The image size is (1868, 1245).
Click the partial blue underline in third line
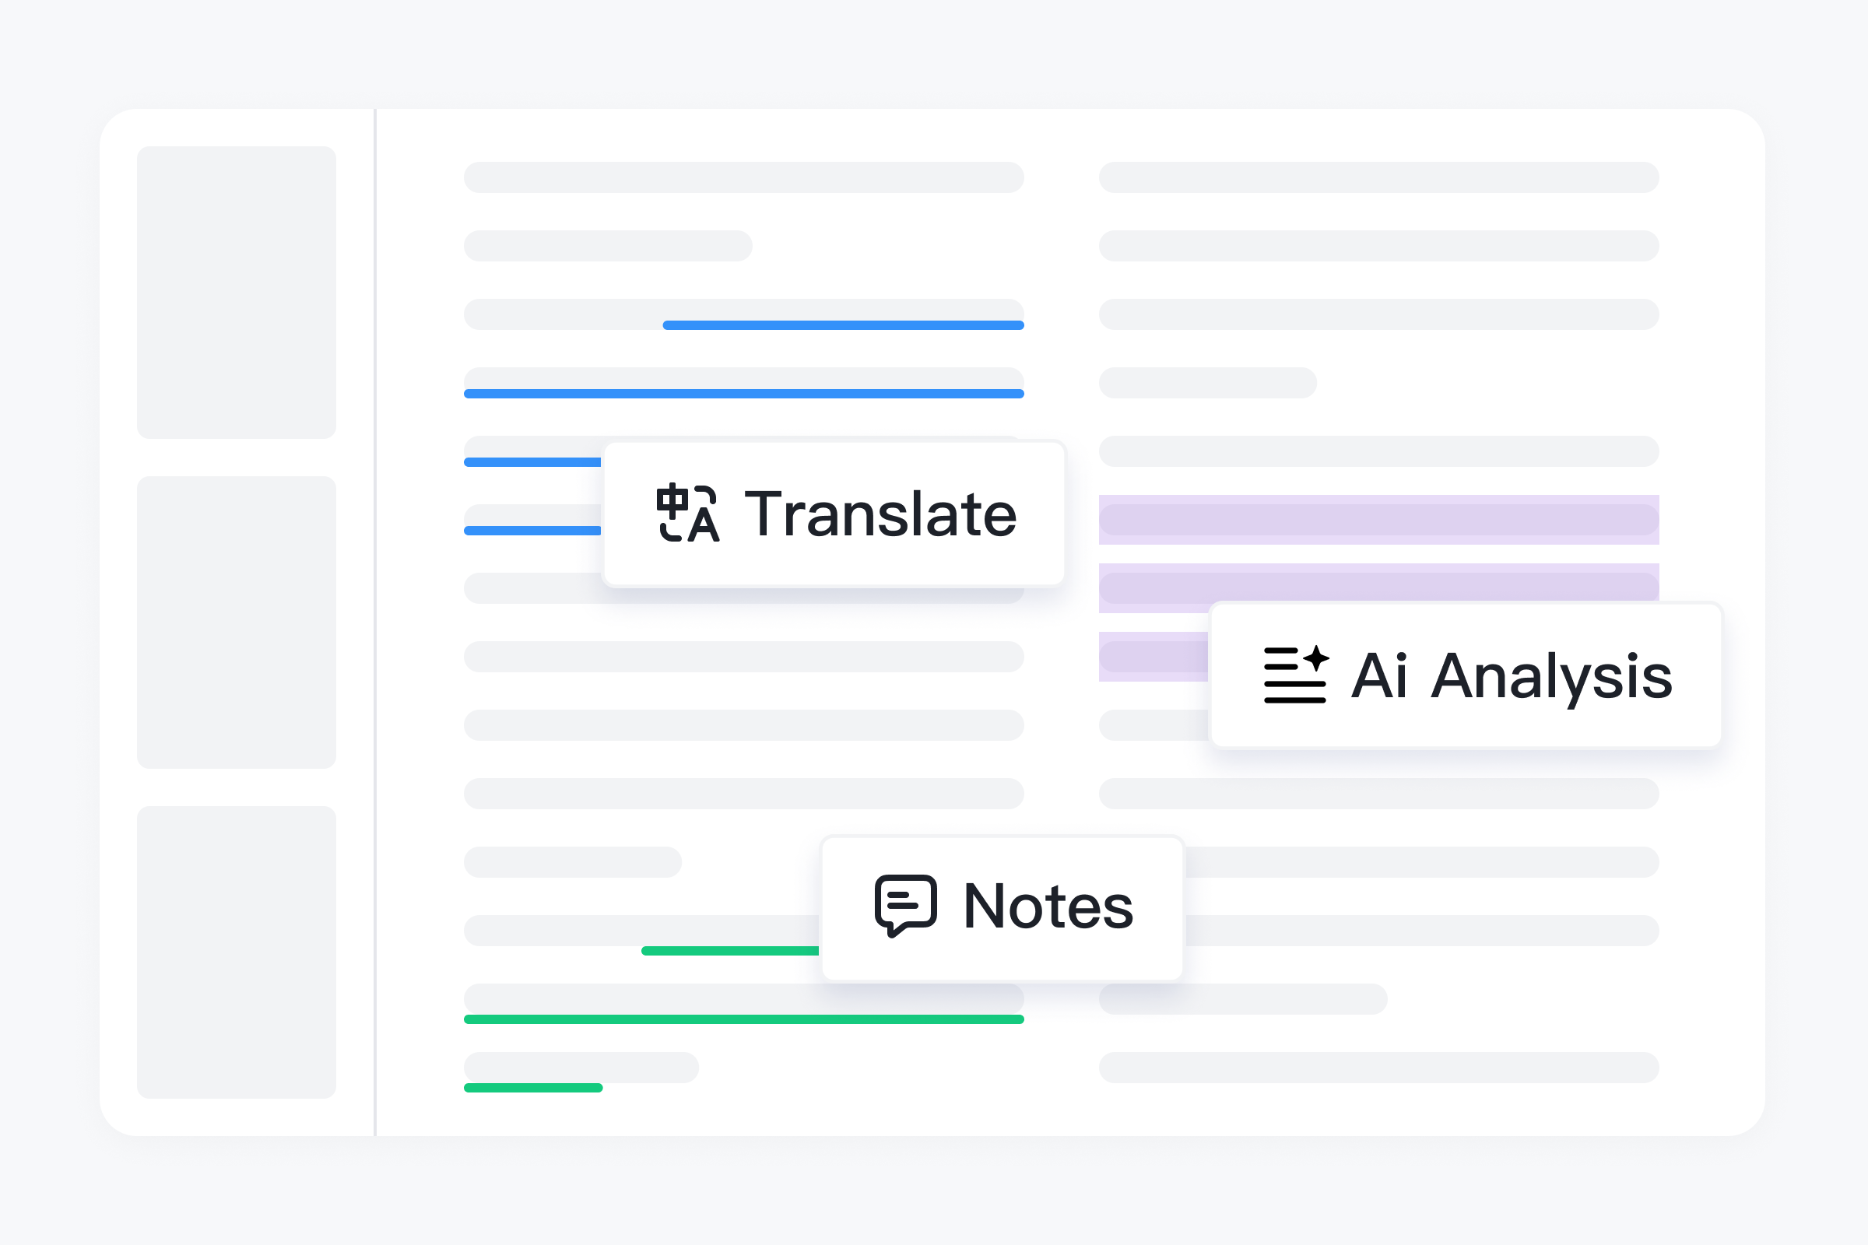pyautogui.click(x=844, y=325)
